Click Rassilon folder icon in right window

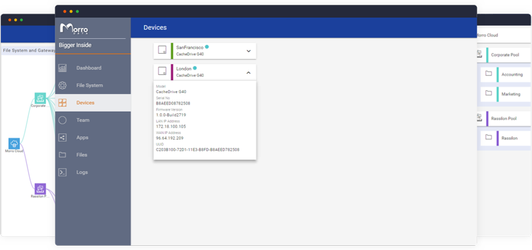(488, 137)
